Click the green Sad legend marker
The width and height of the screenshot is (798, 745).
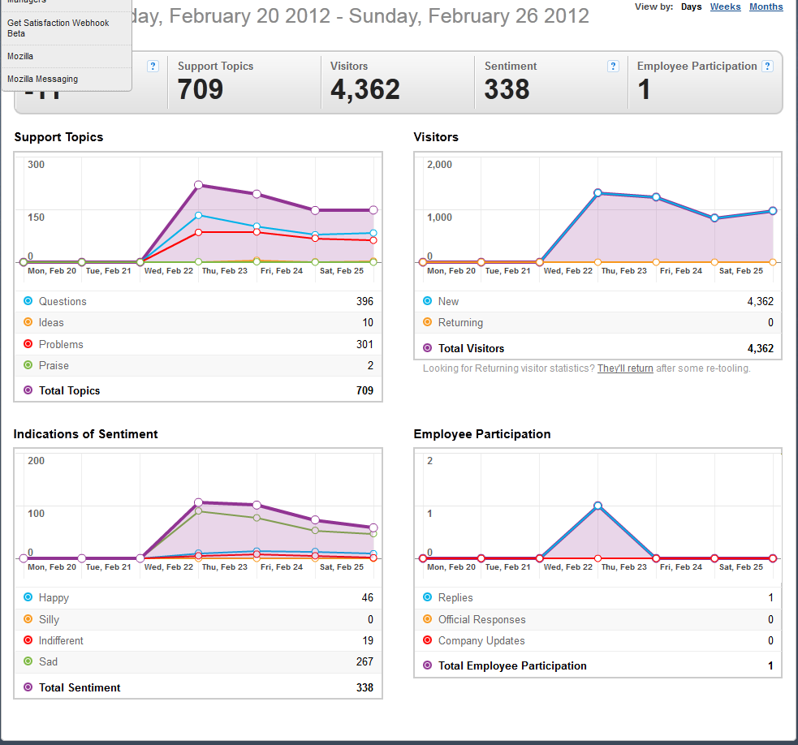[28, 661]
